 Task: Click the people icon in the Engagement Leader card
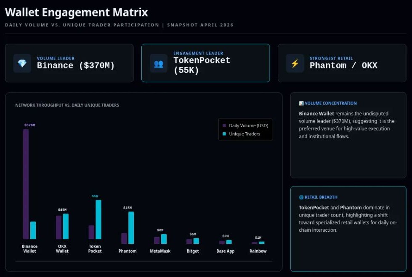tap(158, 63)
